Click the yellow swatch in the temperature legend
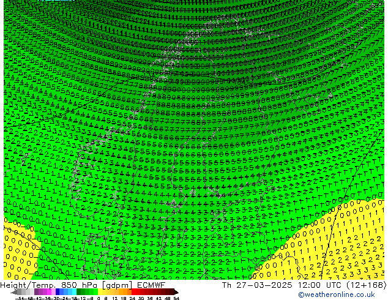Image resolution: width=388 pixels, height=300 pixels. (x=100, y=292)
